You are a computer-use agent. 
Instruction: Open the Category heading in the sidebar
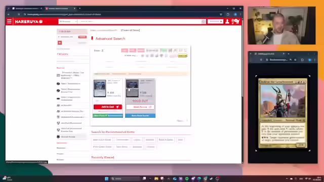(x=62, y=54)
